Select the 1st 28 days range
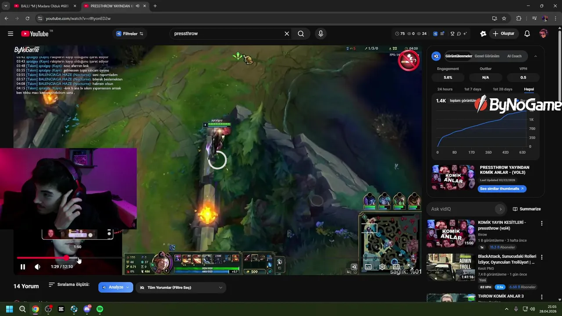 (502, 89)
